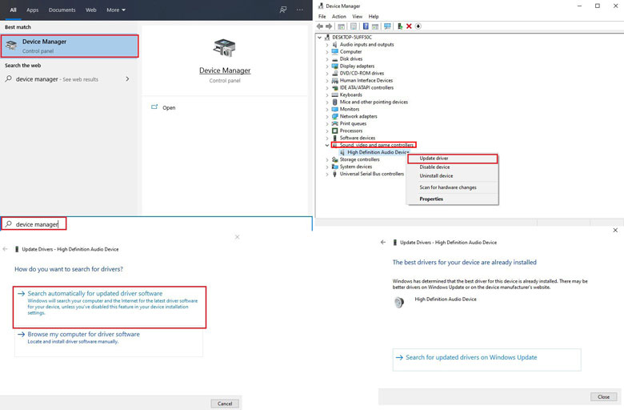This screenshot has width=624, height=410.
Task: Click the Cancel button
Action: 225,404
